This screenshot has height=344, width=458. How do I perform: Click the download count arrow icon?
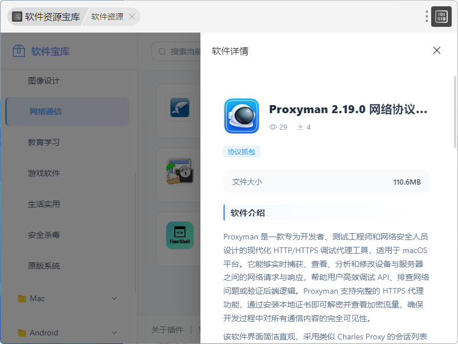[300, 127]
